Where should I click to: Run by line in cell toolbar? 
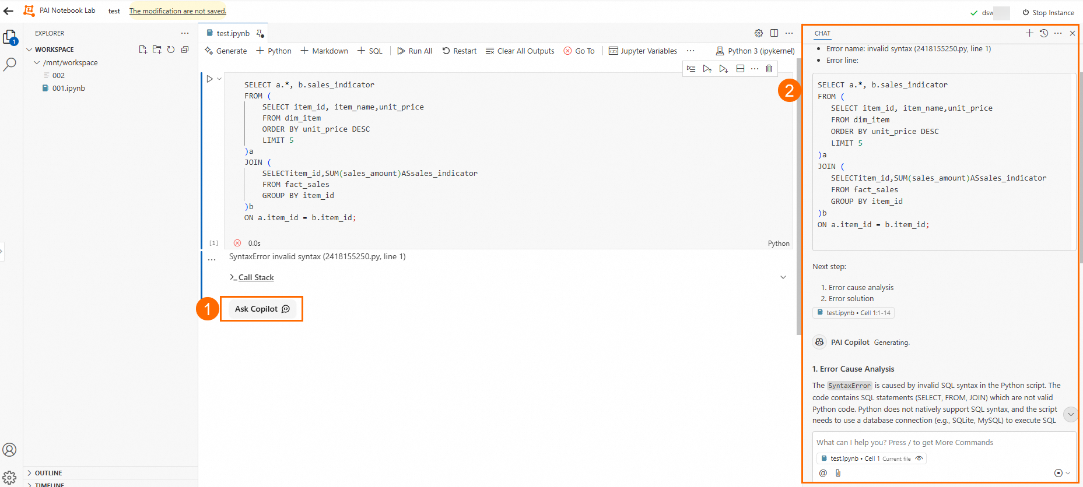691,69
